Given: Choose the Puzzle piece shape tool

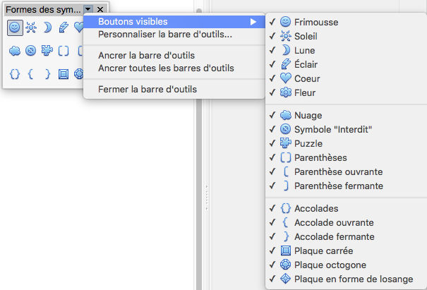Looking at the screenshot, I should pyautogui.click(x=47, y=51).
